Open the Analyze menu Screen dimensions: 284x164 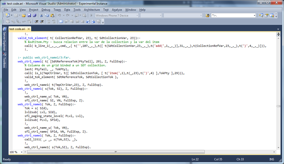pyautogui.click(x=117, y=10)
